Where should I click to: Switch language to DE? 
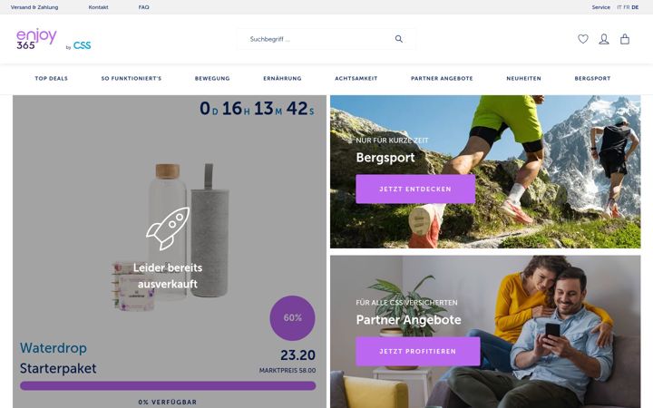click(635, 7)
